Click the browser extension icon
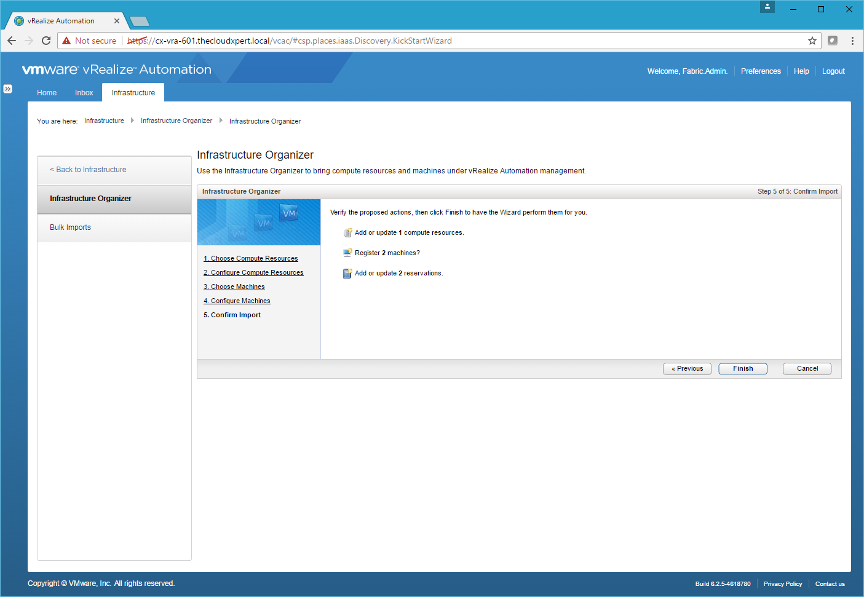Image resolution: width=864 pixels, height=597 pixels. (x=833, y=41)
